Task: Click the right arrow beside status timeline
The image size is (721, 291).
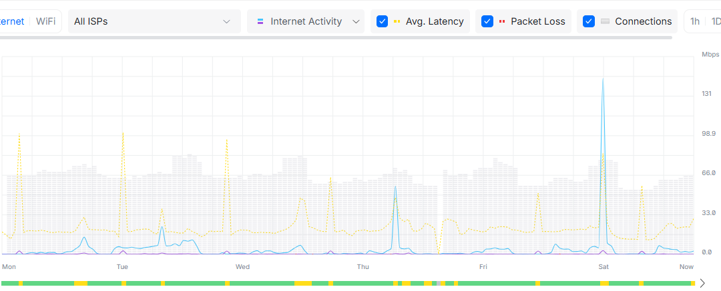Action: click(x=702, y=283)
